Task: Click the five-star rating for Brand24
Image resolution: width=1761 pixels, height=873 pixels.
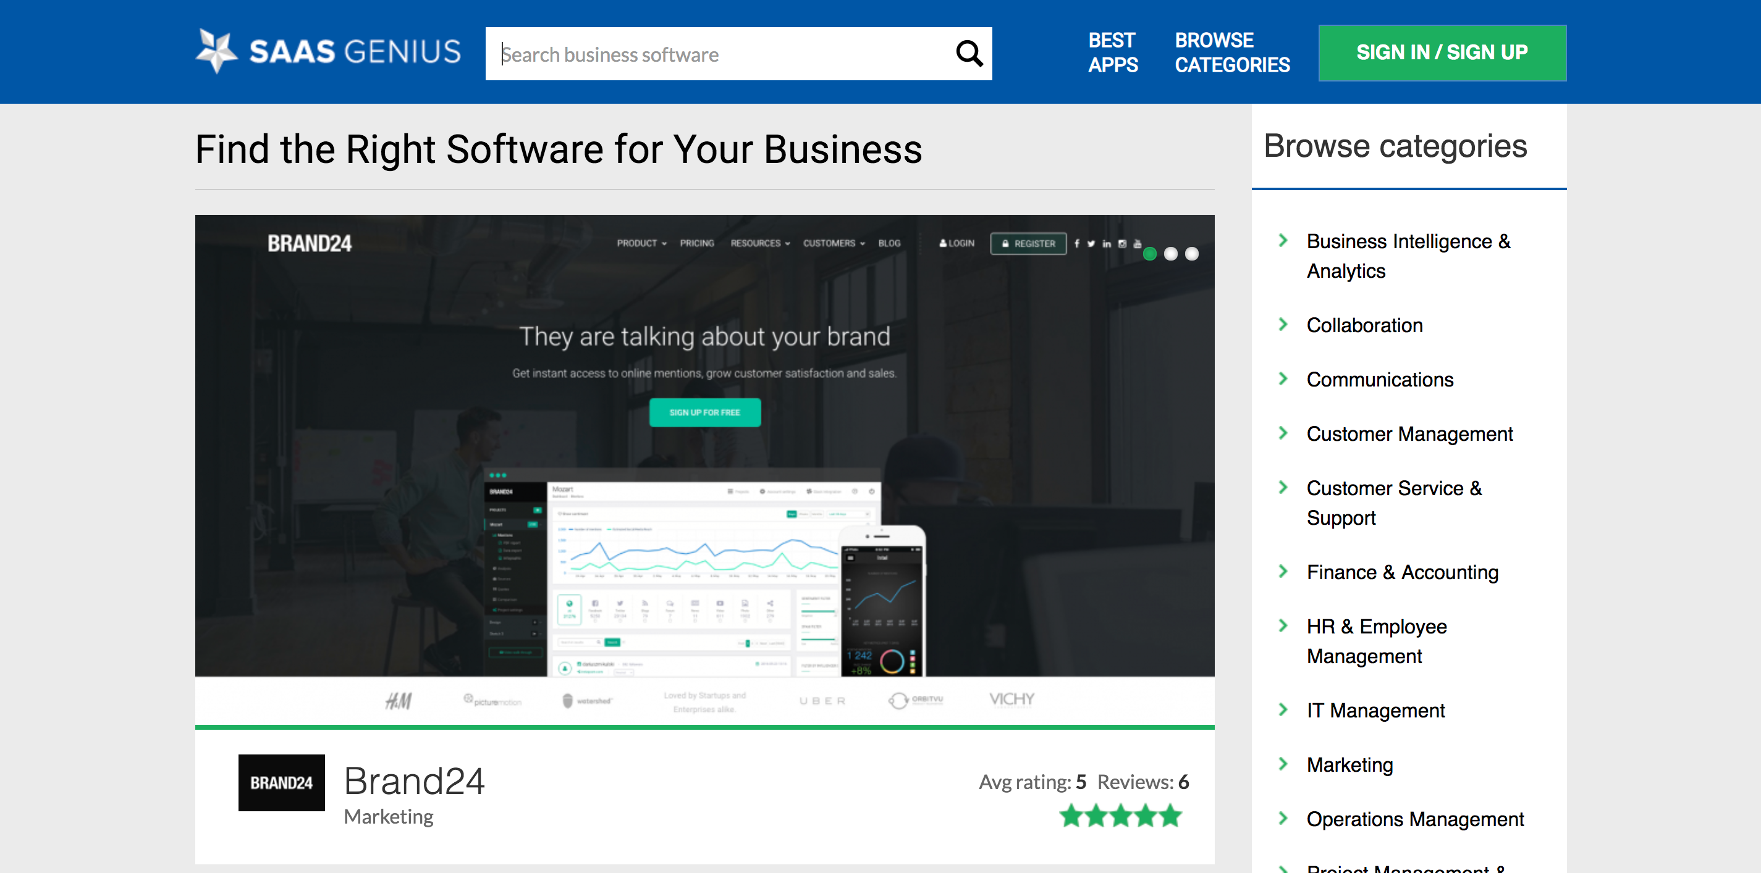Action: 1120,816
